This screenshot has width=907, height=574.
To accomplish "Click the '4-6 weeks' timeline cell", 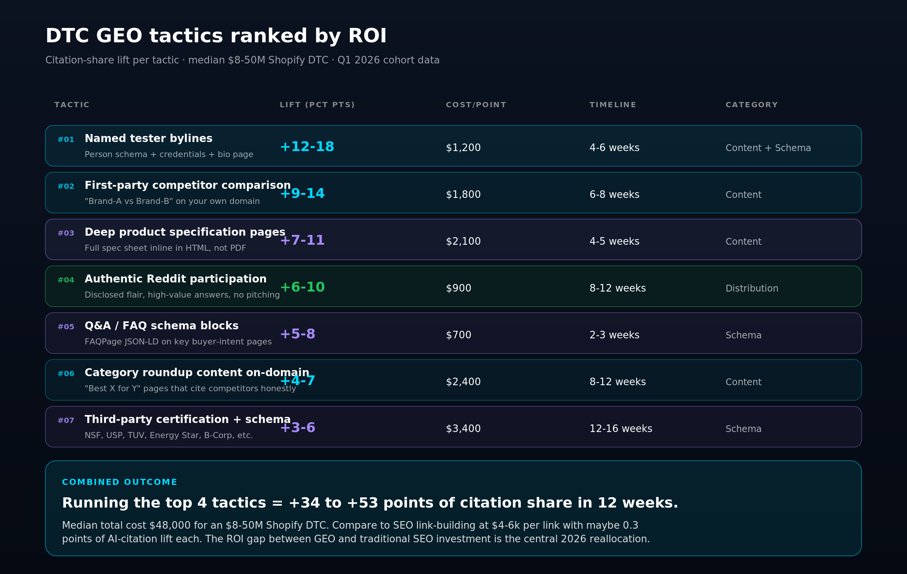I will (x=614, y=148).
